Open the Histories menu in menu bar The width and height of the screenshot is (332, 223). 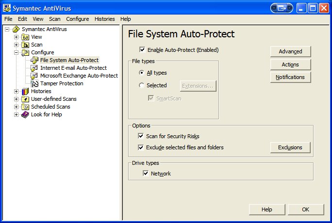pyautogui.click(x=105, y=19)
